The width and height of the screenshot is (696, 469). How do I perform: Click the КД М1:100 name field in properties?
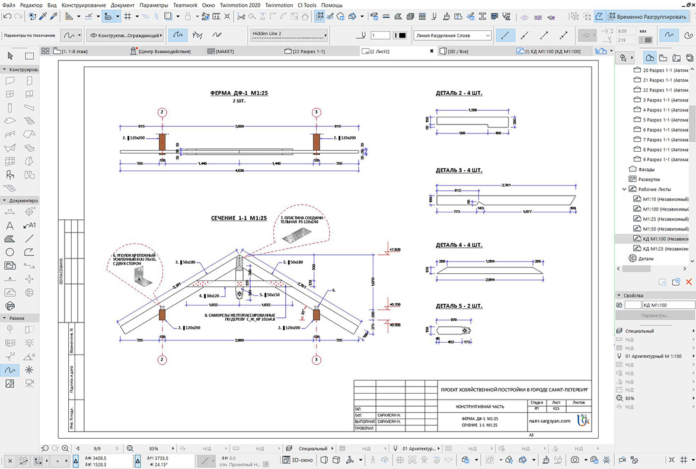(x=668, y=305)
